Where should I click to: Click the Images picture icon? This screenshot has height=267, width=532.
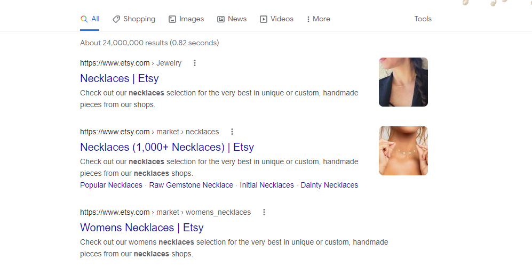coord(172,19)
